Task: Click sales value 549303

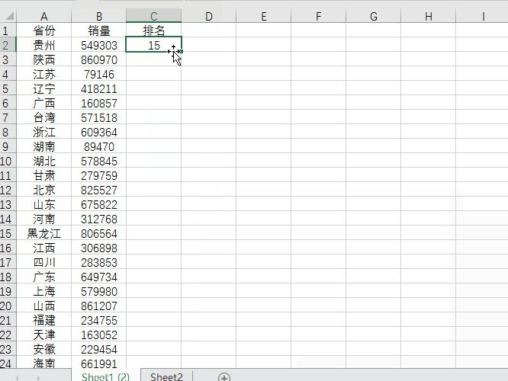Action: coord(99,45)
